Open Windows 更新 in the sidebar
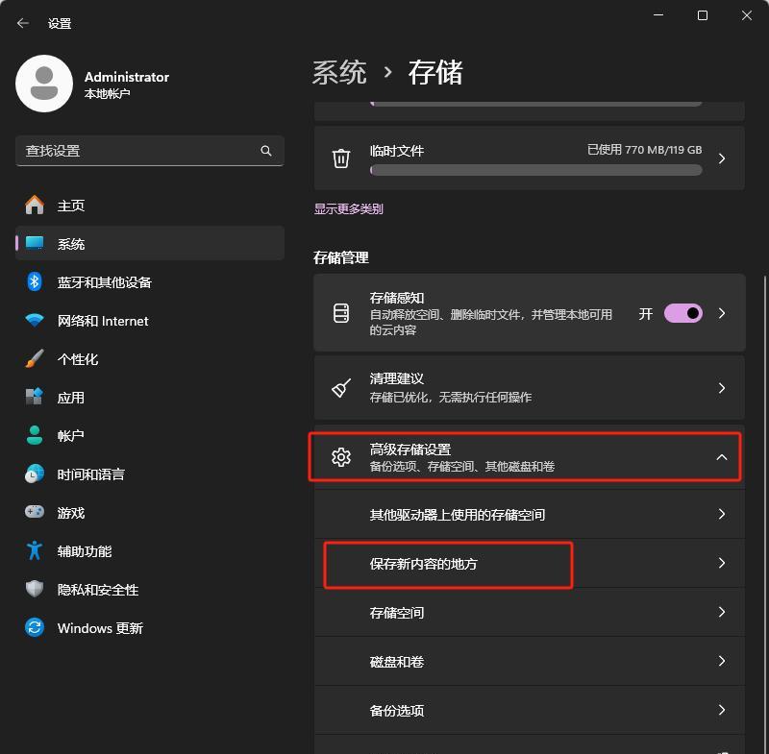The height and width of the screenshot is (754, 769). coord(100,628)
